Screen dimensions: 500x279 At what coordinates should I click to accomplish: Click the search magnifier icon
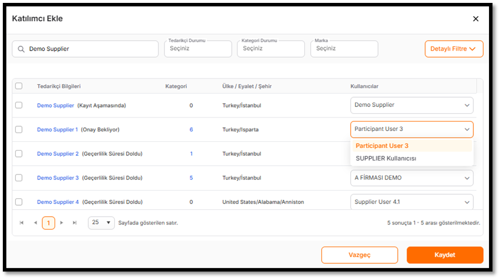[x=21, y=49]
